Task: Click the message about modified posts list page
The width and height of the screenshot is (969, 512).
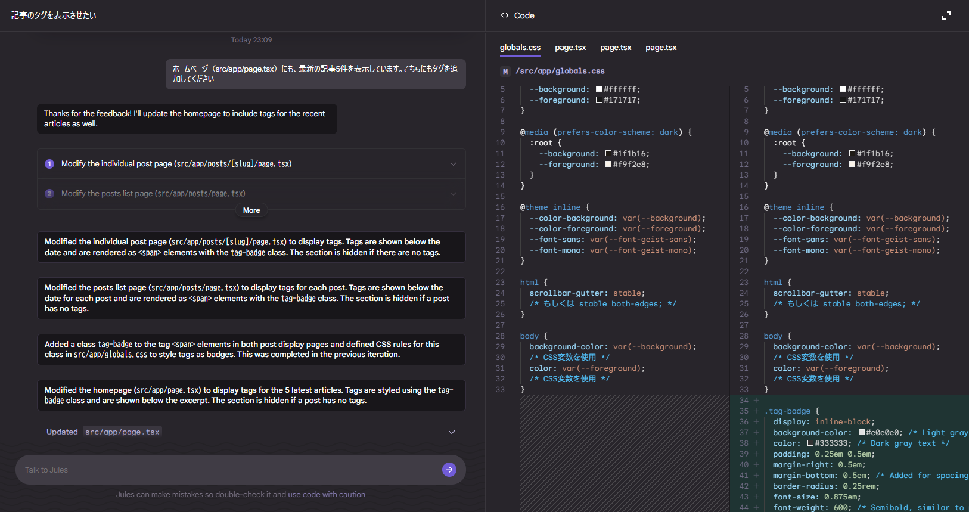Action: [251, 298]
